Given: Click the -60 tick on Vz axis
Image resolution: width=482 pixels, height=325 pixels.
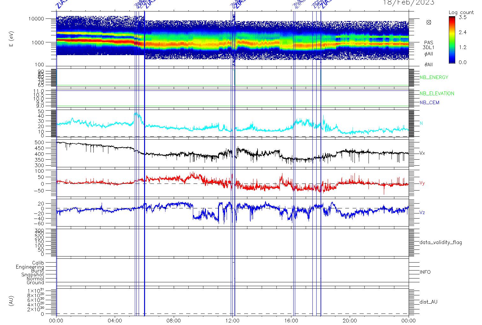Looking at the screenshot, I should (39, 224).
